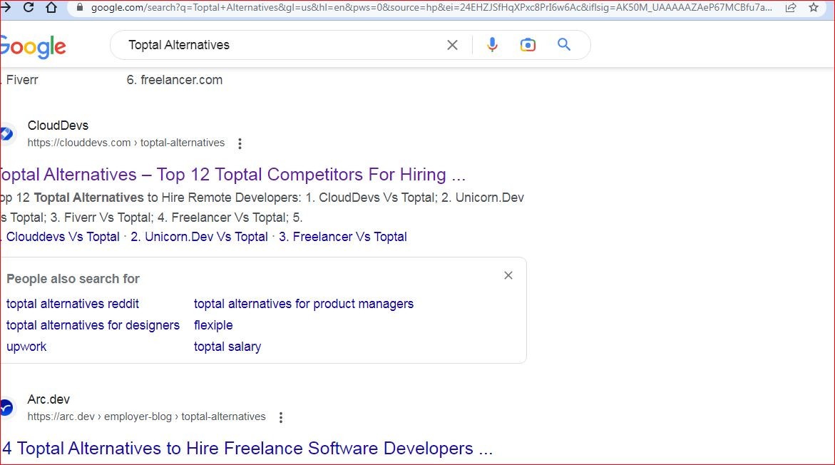The width and height of the screenshot is (835, 465).
Task: Open more options for Arc.dev result
Action: (281, 417)
